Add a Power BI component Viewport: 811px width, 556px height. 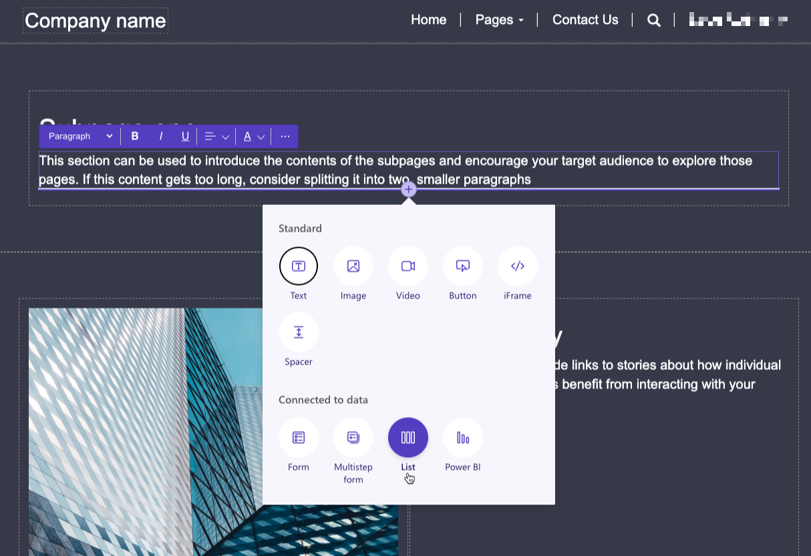(x=463, y=437)
